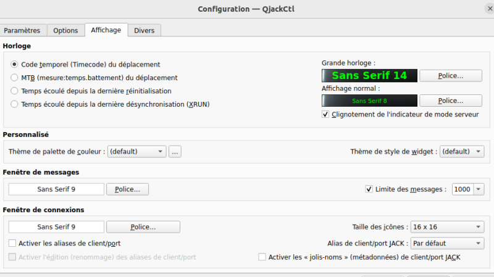Open Alias de client/port JACK dropdown
The width and height of the screenshot is (494, 277).
point(447,243)
